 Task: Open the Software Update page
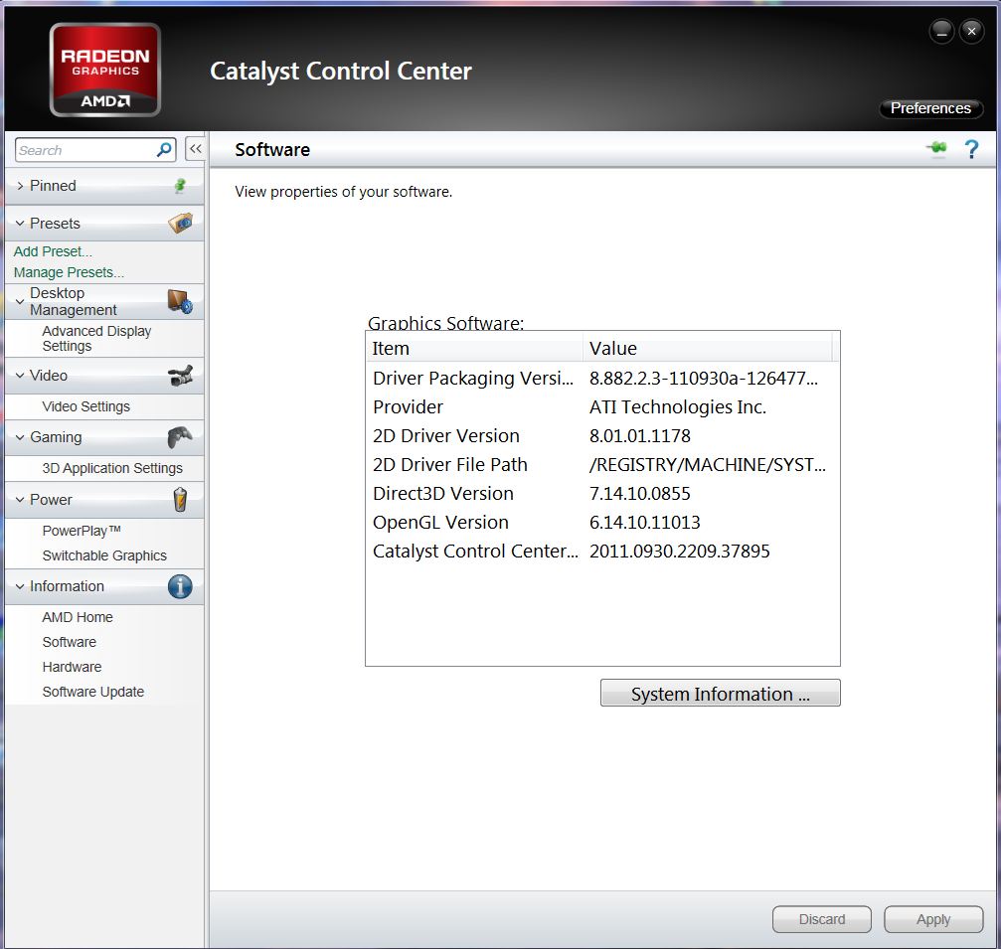click(93, 692)
